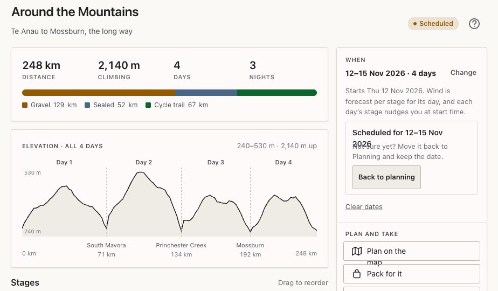Viewport: 498px width, 291px height.
Task: Click the 0 km axis start label
Action: 29,253
